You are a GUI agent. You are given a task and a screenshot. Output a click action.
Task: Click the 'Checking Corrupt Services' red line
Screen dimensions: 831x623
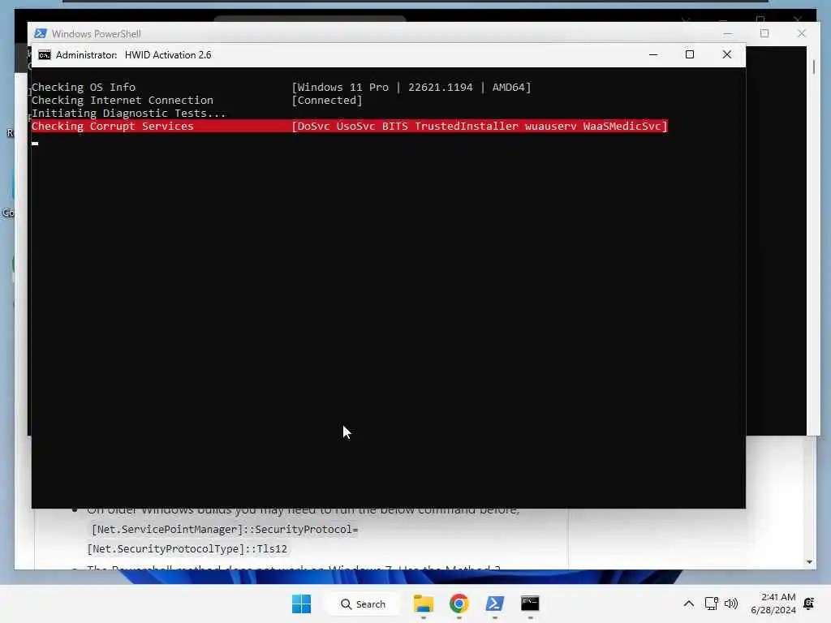(349, 126)
